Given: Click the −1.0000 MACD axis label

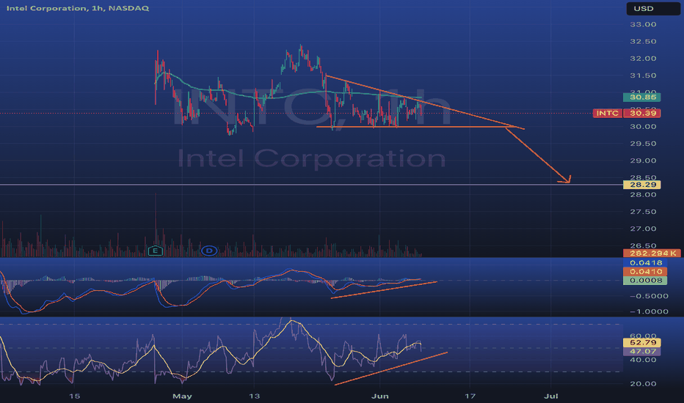Looking at the screenshot, I should click(649, 311).
